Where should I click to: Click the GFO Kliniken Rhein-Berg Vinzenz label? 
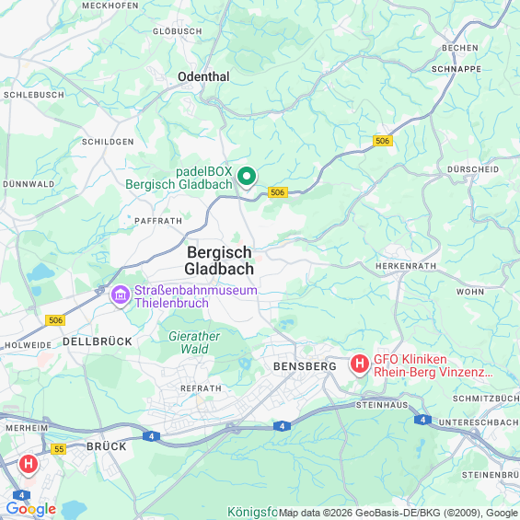tap(433, 365)
